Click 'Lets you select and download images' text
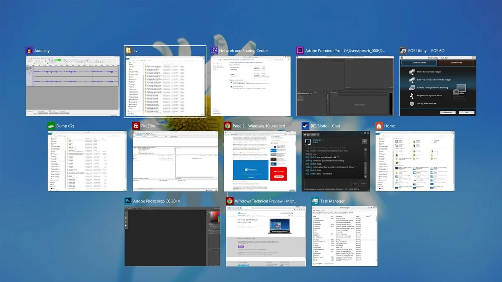Viewport: 502px width, 282px height. (434, 80)
